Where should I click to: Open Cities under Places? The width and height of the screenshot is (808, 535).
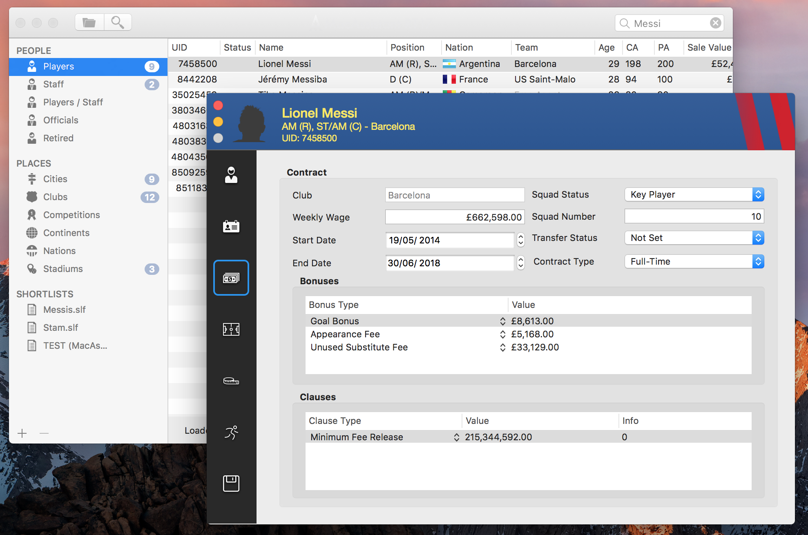pyautogui.click(x=88, y=179)
